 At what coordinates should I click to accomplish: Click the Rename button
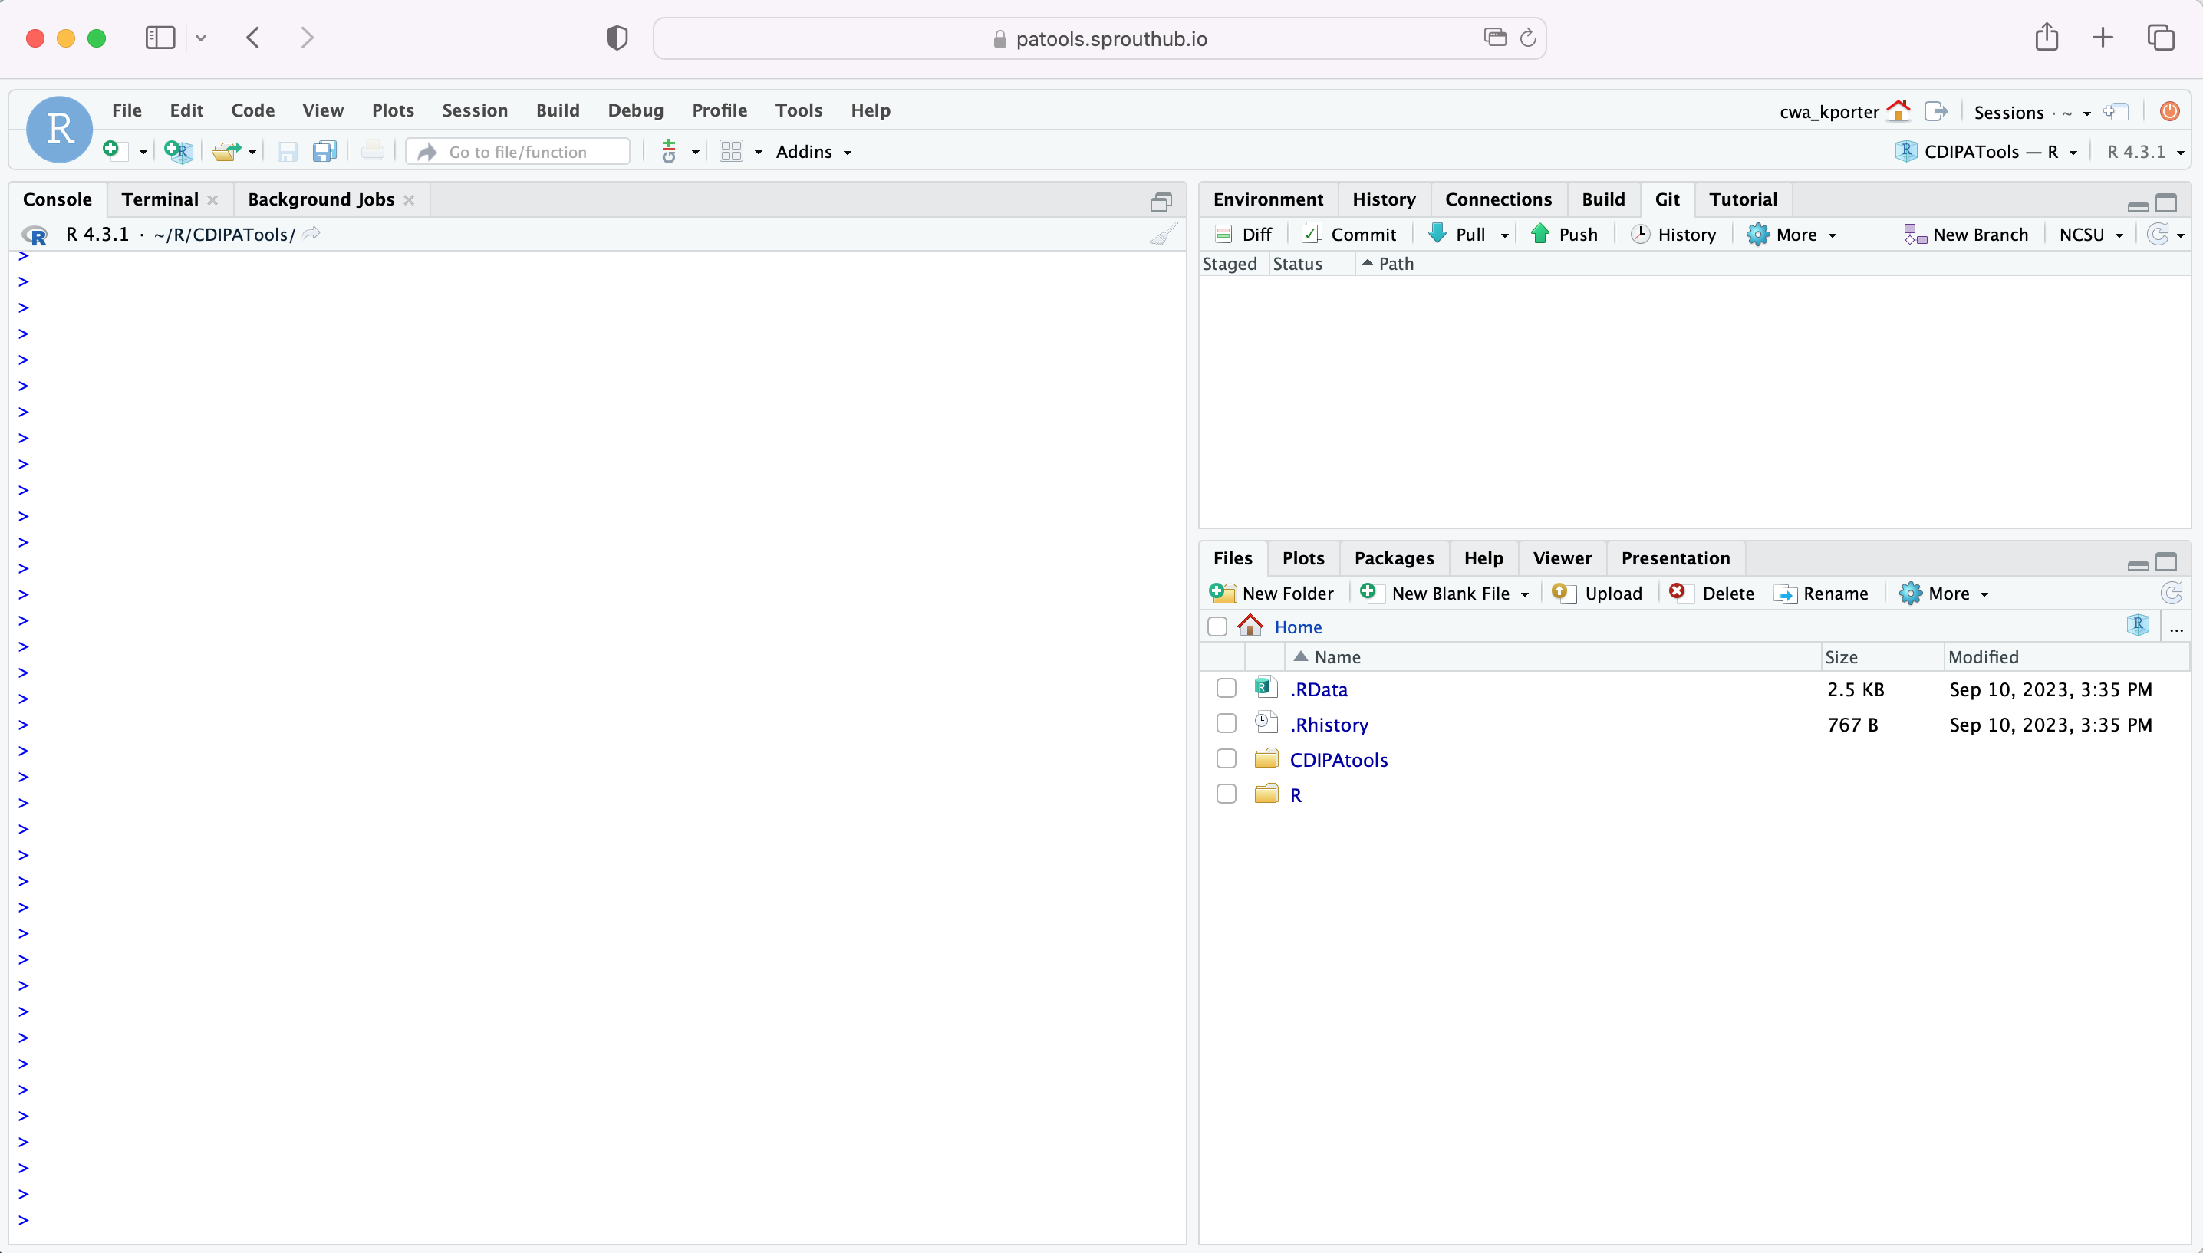tap(1821, 593)
